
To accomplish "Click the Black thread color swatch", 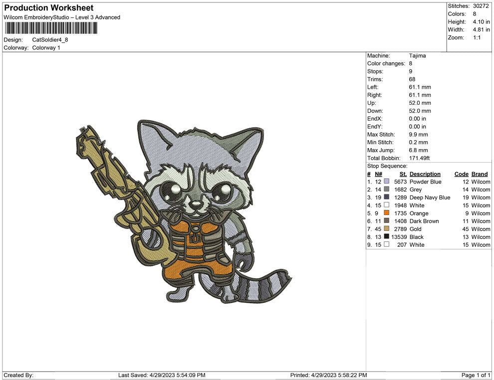I will (x=387, y=236).
